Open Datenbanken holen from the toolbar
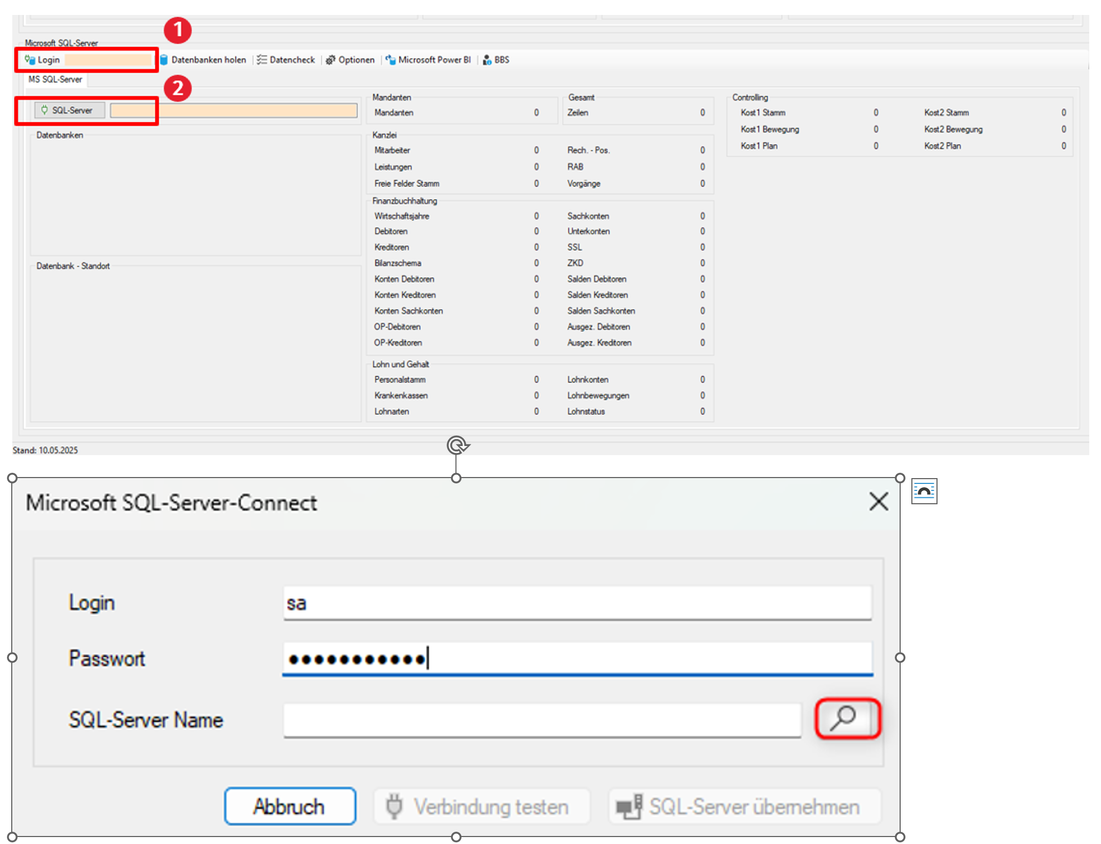The image size is (1101, 844). [x=203, y=60]
